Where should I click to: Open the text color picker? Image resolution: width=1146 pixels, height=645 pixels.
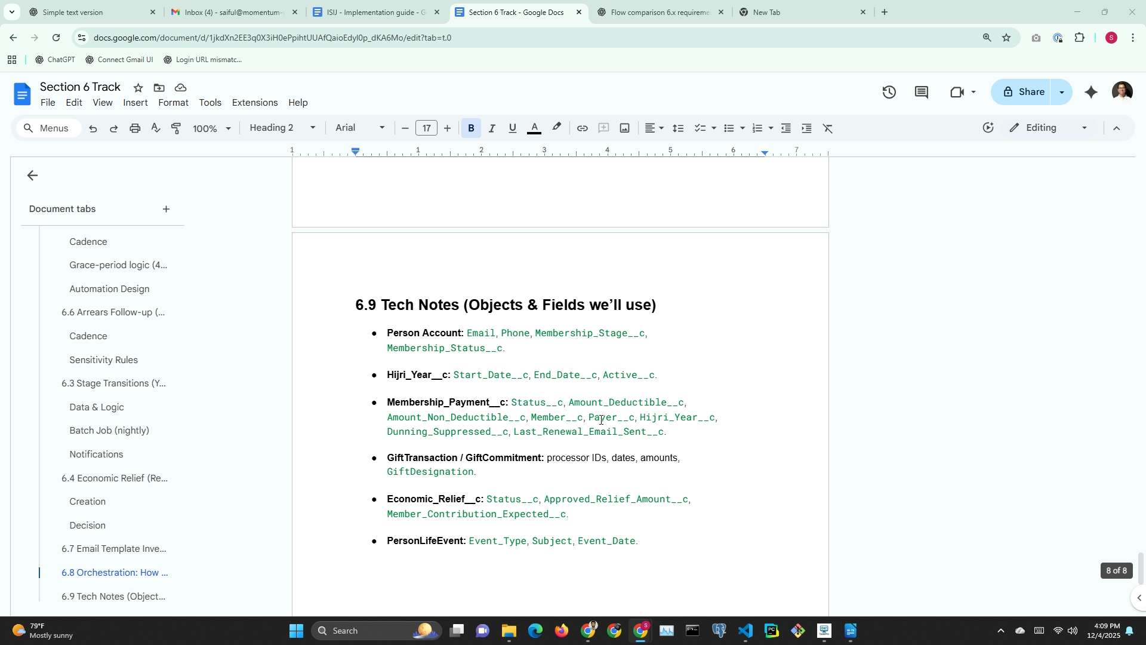coord(534,128)
